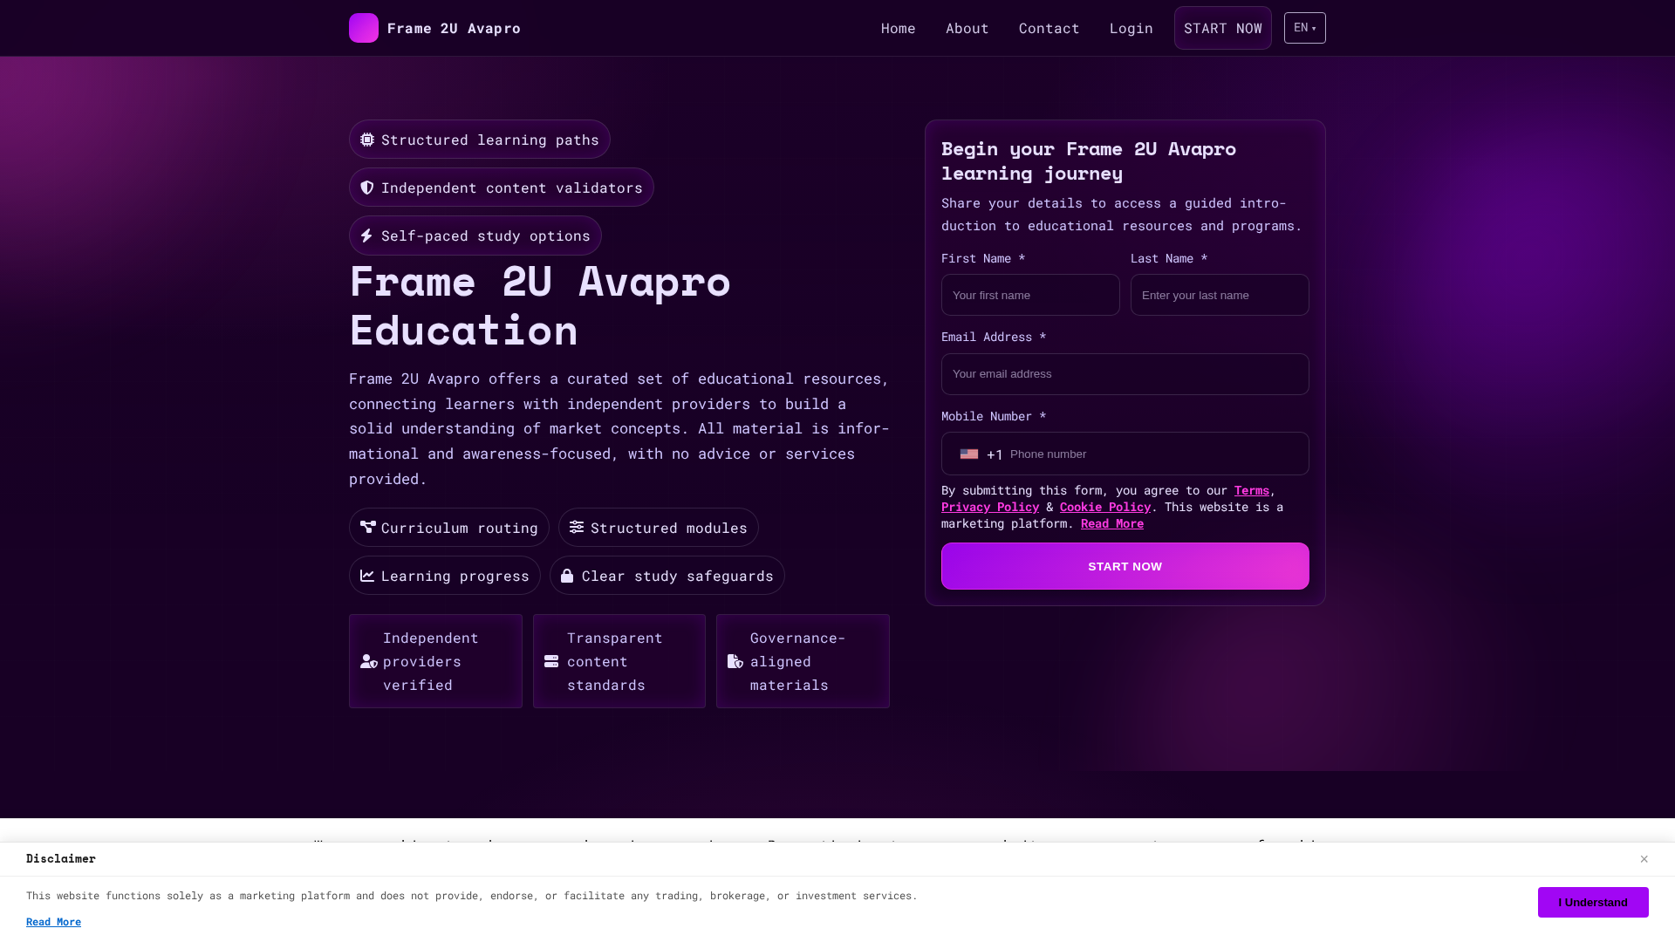
Task: Focus the Email Address input field
Action: [x=1125, y=374]
